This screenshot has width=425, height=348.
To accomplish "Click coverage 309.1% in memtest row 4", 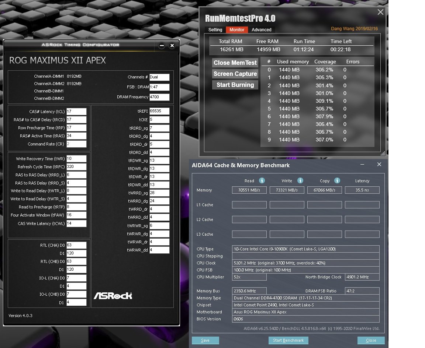I will click(324, 101).
